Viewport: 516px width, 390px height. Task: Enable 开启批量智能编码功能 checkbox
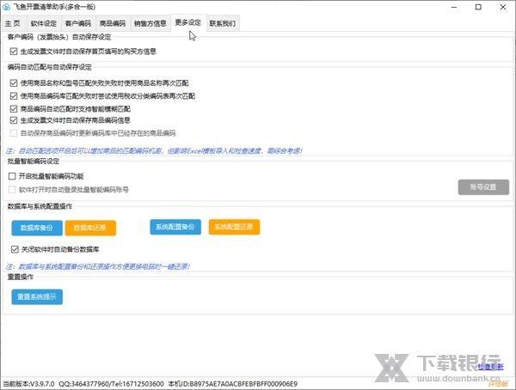[x=12, y=176]
